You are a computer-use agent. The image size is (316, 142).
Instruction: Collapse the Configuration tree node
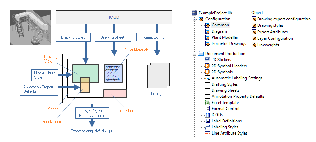195,19
